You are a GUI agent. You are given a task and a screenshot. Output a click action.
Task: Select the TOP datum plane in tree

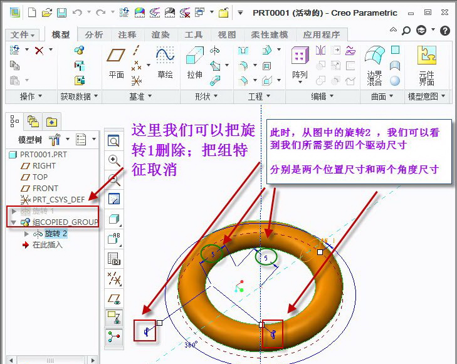34,177
